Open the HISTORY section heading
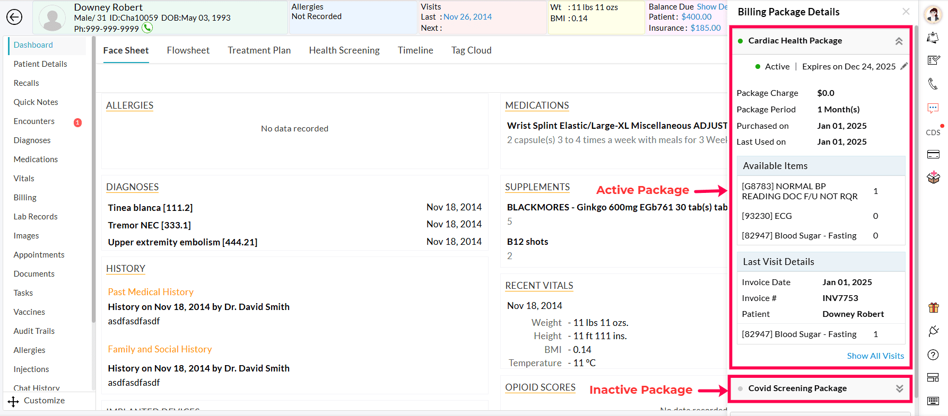Image resolution: width=948 pixels, height=416 pixels. (x=126, y=269)
